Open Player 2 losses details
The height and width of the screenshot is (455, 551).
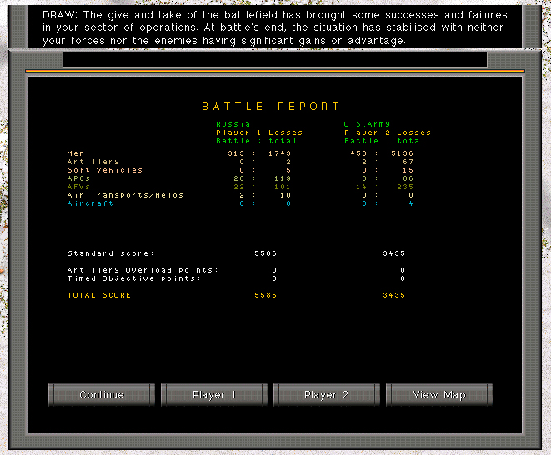(x=327, y=394)
